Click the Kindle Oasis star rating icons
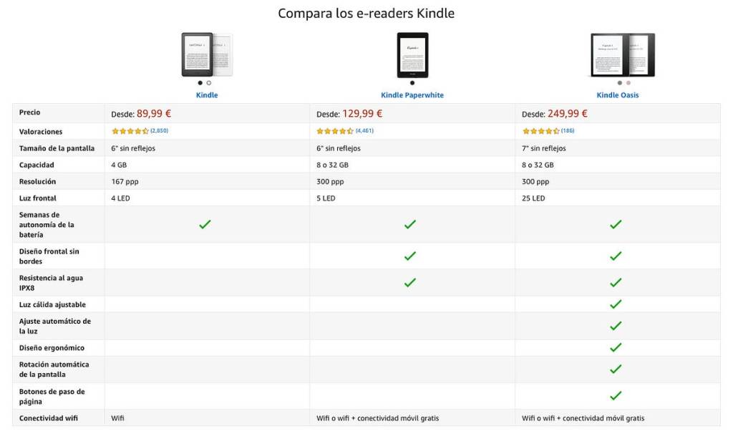Screen dimensions: 733x439 click(540, 131)
